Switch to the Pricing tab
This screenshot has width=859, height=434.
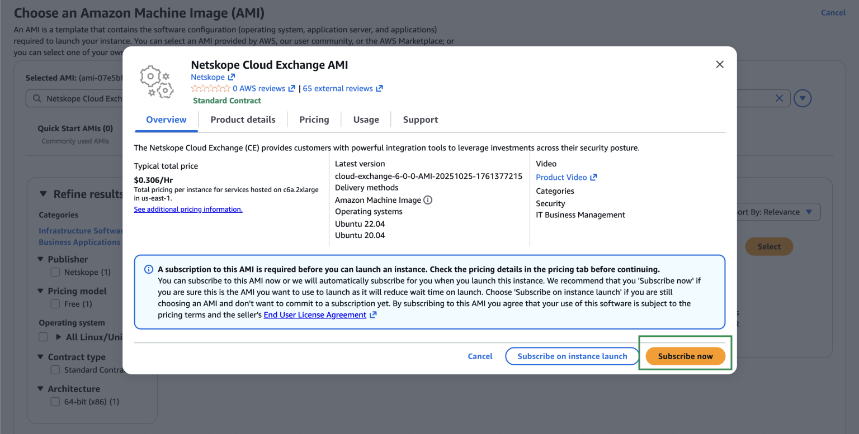[x=314, y=120]
